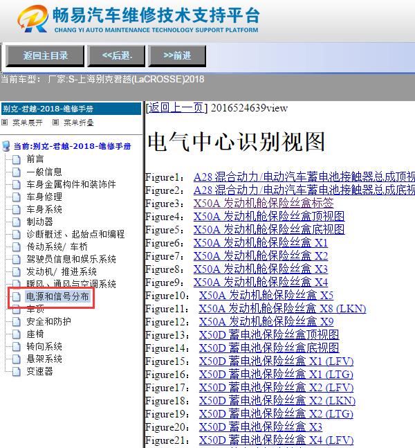Open X50D 蓄电池保险丝盒 X1 (LFV) link
415x448 pixels.
[276, 361]
